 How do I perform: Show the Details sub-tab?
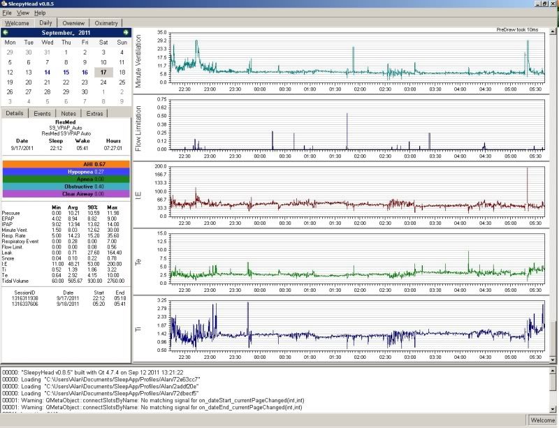point(15,113)
